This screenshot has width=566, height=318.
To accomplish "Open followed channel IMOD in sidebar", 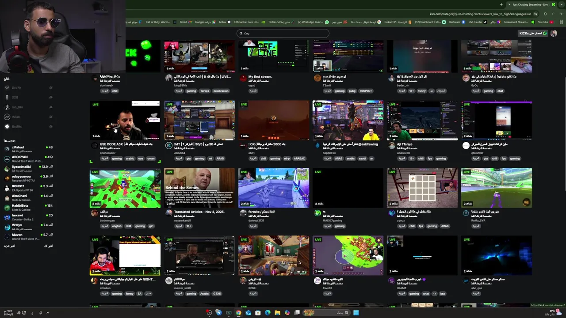I will (29, 117).
